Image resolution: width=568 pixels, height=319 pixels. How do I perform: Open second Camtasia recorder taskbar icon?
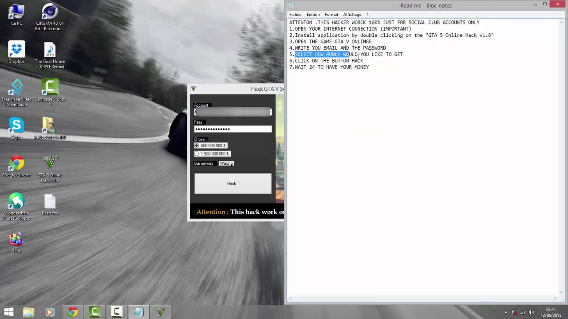pos(116,312)
